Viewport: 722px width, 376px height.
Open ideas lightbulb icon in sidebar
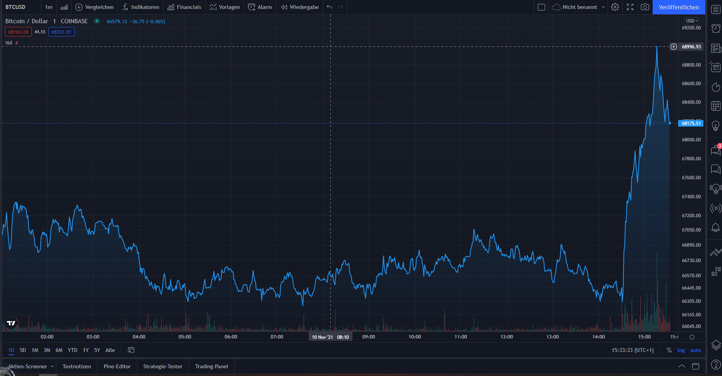tap(715, 126)
